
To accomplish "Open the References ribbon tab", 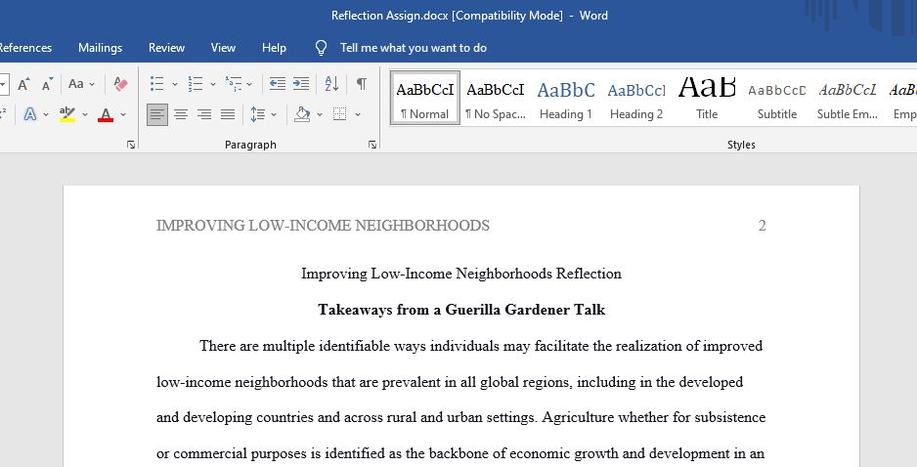I will pos(25,48).
